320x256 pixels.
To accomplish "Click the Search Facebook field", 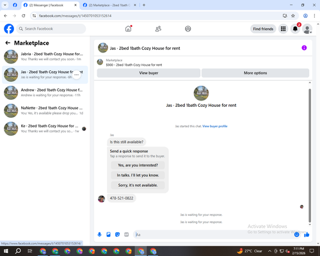I will [51, 29].
